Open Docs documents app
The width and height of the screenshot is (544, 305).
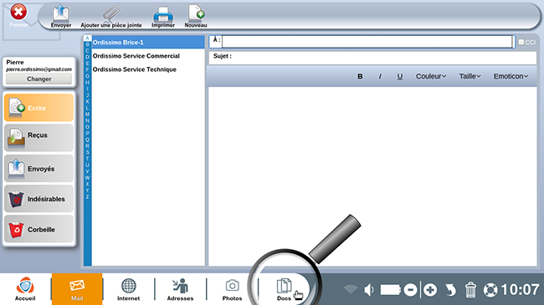(x=284, y=289)
